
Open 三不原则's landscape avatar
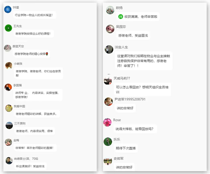pos(9,125)
